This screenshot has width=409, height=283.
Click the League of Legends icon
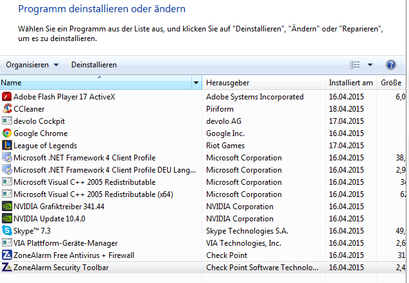point(7,146)
